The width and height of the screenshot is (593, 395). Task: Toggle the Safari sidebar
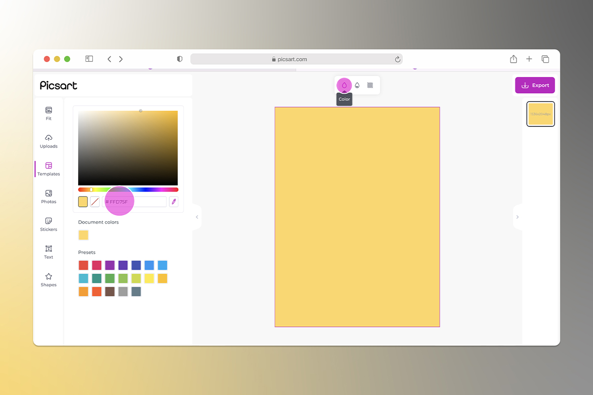point(89,59)
